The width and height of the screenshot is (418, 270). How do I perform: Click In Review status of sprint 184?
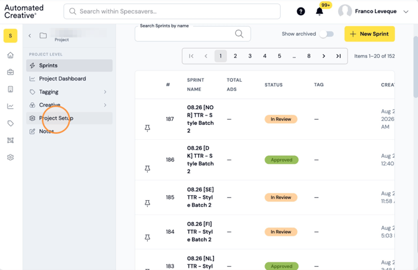[x=281, y=232]
